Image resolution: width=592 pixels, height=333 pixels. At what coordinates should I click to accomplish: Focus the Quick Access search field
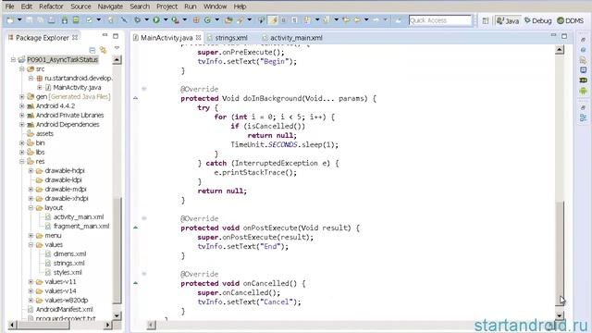click(440, 20)
